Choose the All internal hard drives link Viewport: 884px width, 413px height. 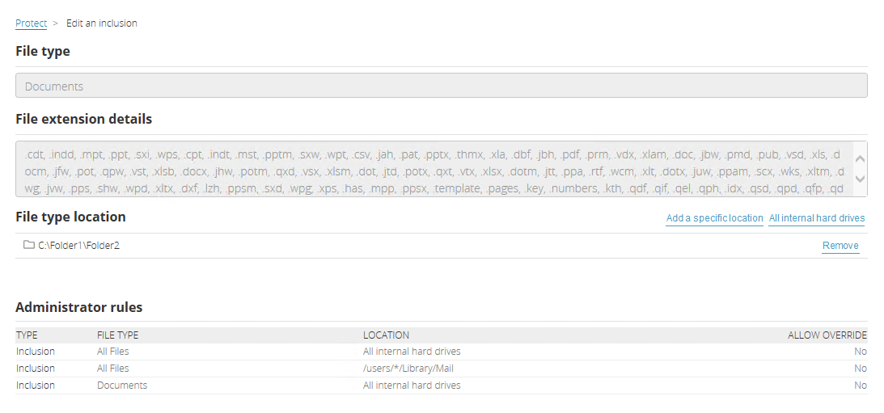click(x=816, y=218)
